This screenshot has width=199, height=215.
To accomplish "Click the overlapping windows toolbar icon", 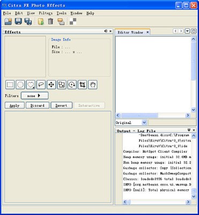I will pyautogui.click(x=61, y=21).
